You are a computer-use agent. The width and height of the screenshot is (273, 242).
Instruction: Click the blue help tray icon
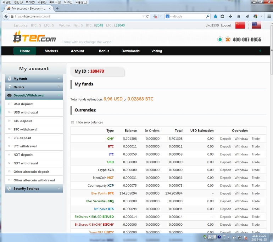pos(219,237)
